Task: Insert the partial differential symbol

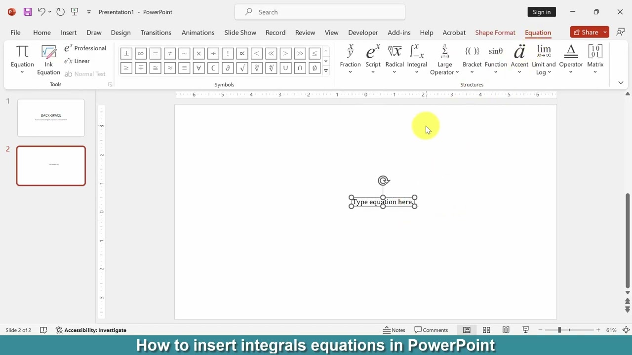Action: pyautogui.click(x=228, y=68)
